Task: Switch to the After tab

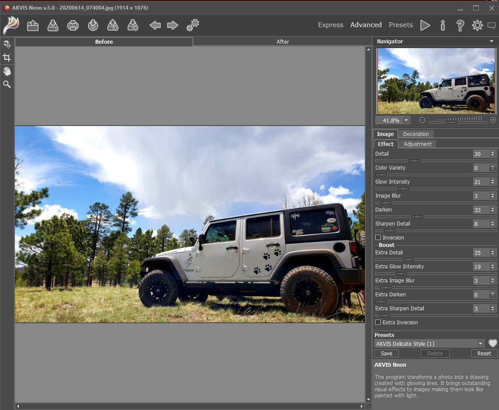Action: click(x=282, y=42)
